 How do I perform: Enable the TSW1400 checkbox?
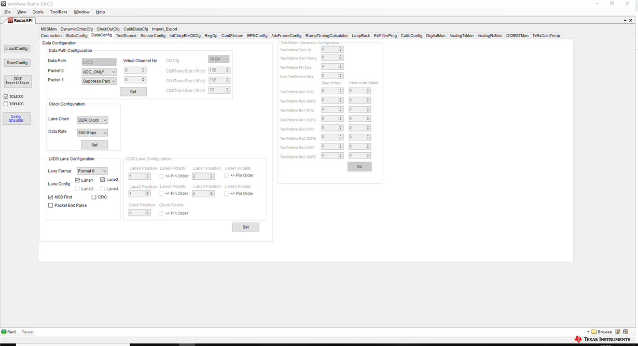(6, 104)
